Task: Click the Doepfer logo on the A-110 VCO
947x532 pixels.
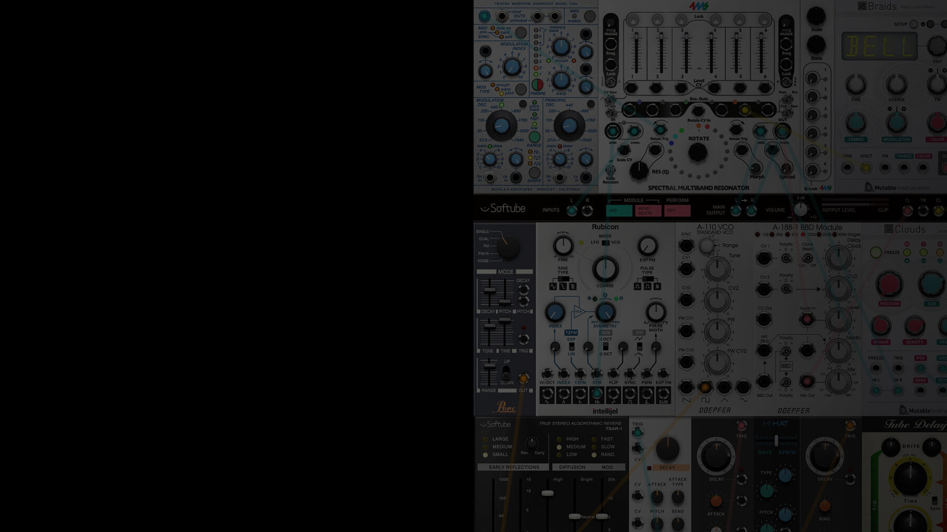Action: [x=717, y=411]
